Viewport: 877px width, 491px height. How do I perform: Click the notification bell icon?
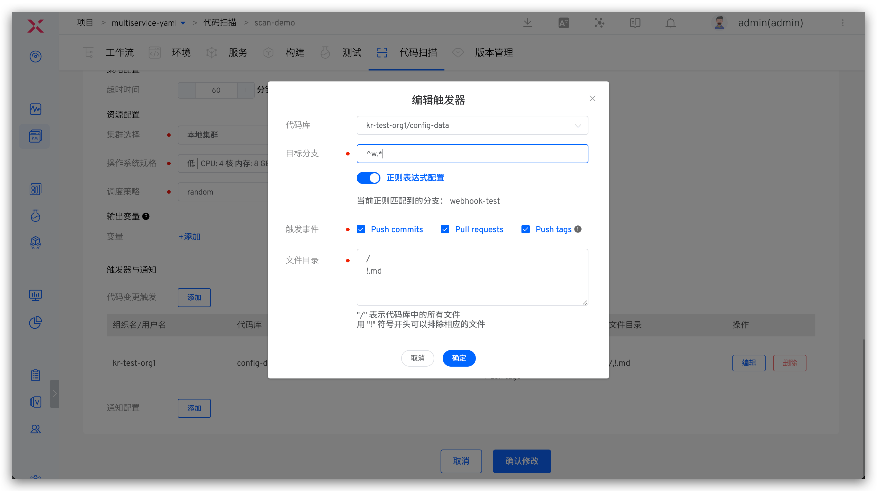670,23
